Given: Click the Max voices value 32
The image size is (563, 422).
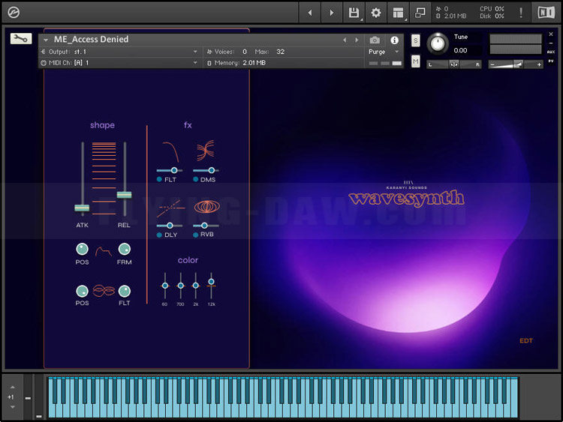Looking at the screenshot, I should [281, 52].
